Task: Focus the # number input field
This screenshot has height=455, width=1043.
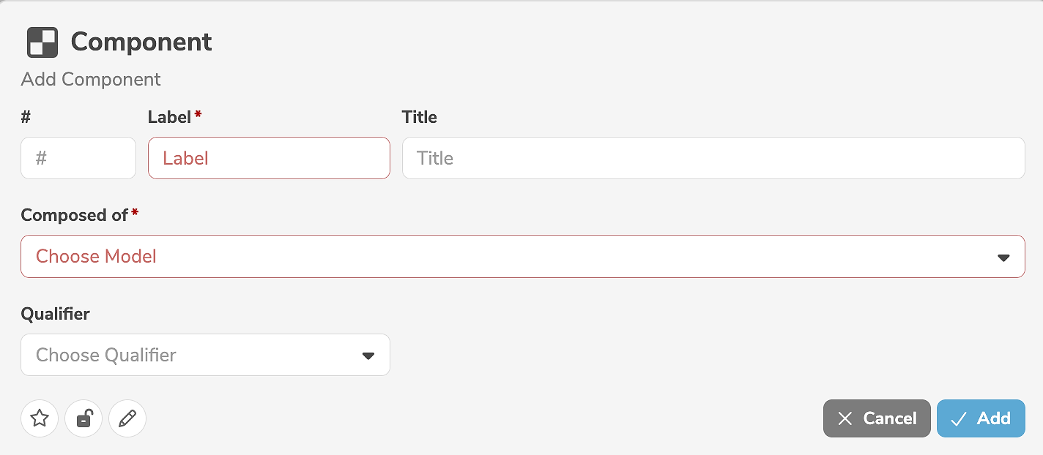Action: point(78,158)
